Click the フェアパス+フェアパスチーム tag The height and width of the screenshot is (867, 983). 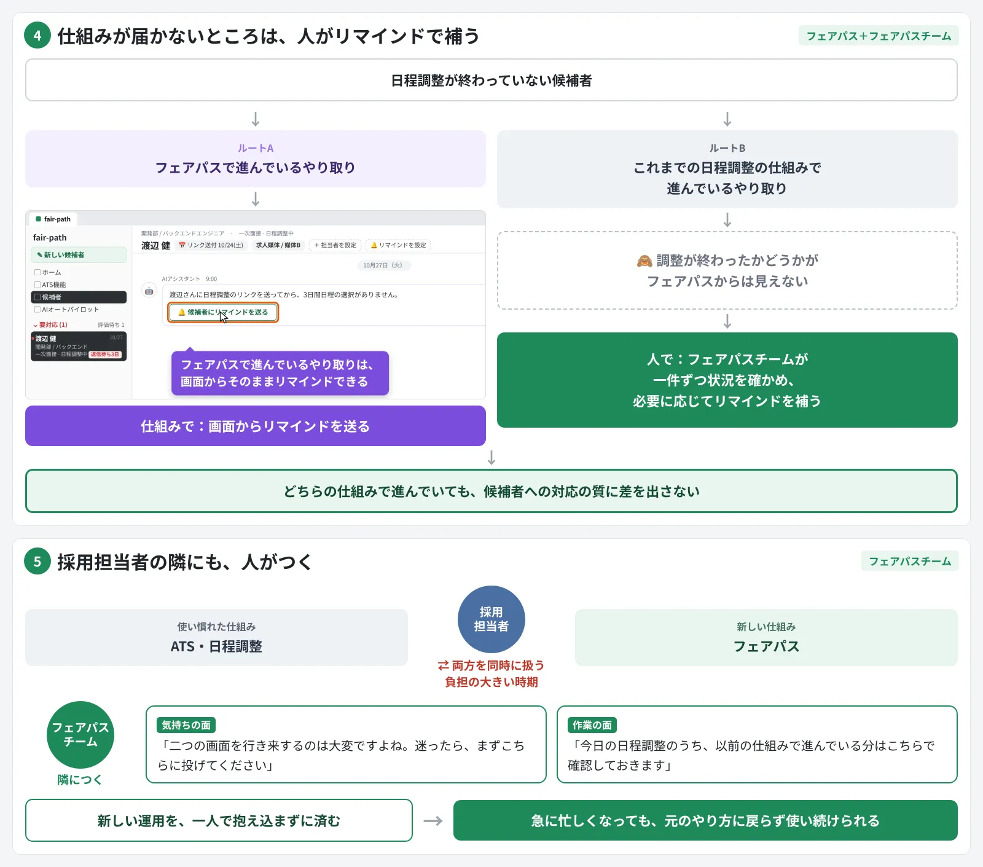(879, 36)
